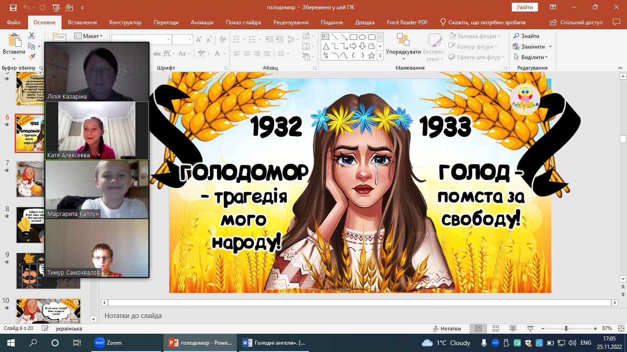Image resolution: width=627 pixels, height=352 pixels.
Task: Click the Нотатки до слайда notes field
Action: click(x=363, y=316)
